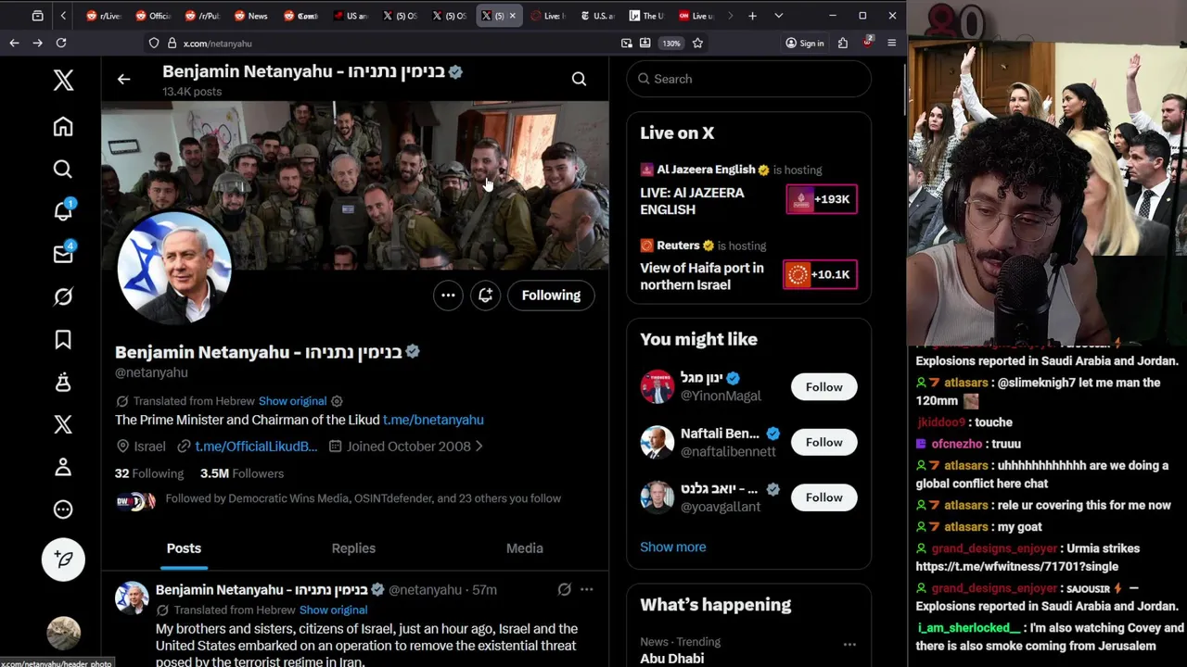This screenshot has width=1187, height=667.
Task: Close the active X browser tab
Action: (x=512, y=16)
